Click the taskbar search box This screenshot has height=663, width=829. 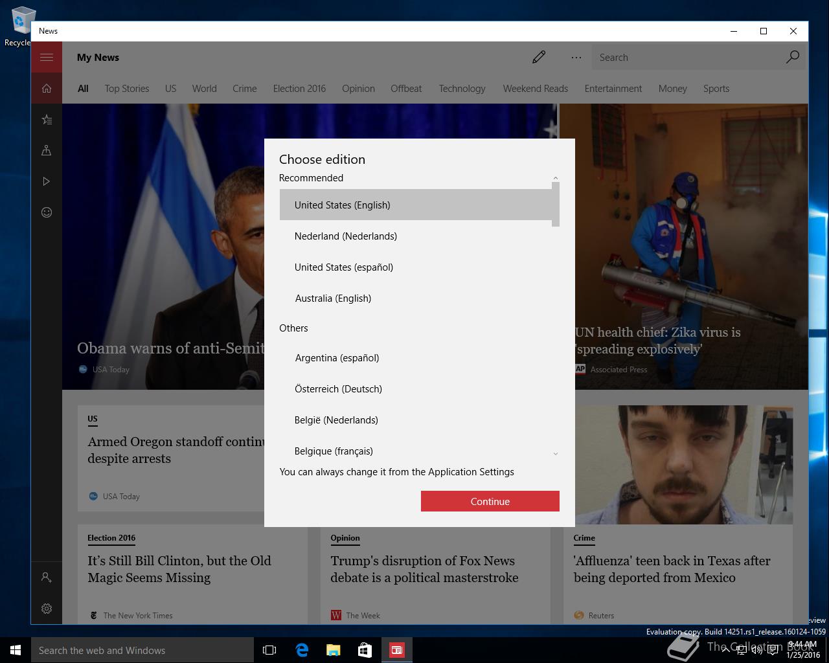142,650
